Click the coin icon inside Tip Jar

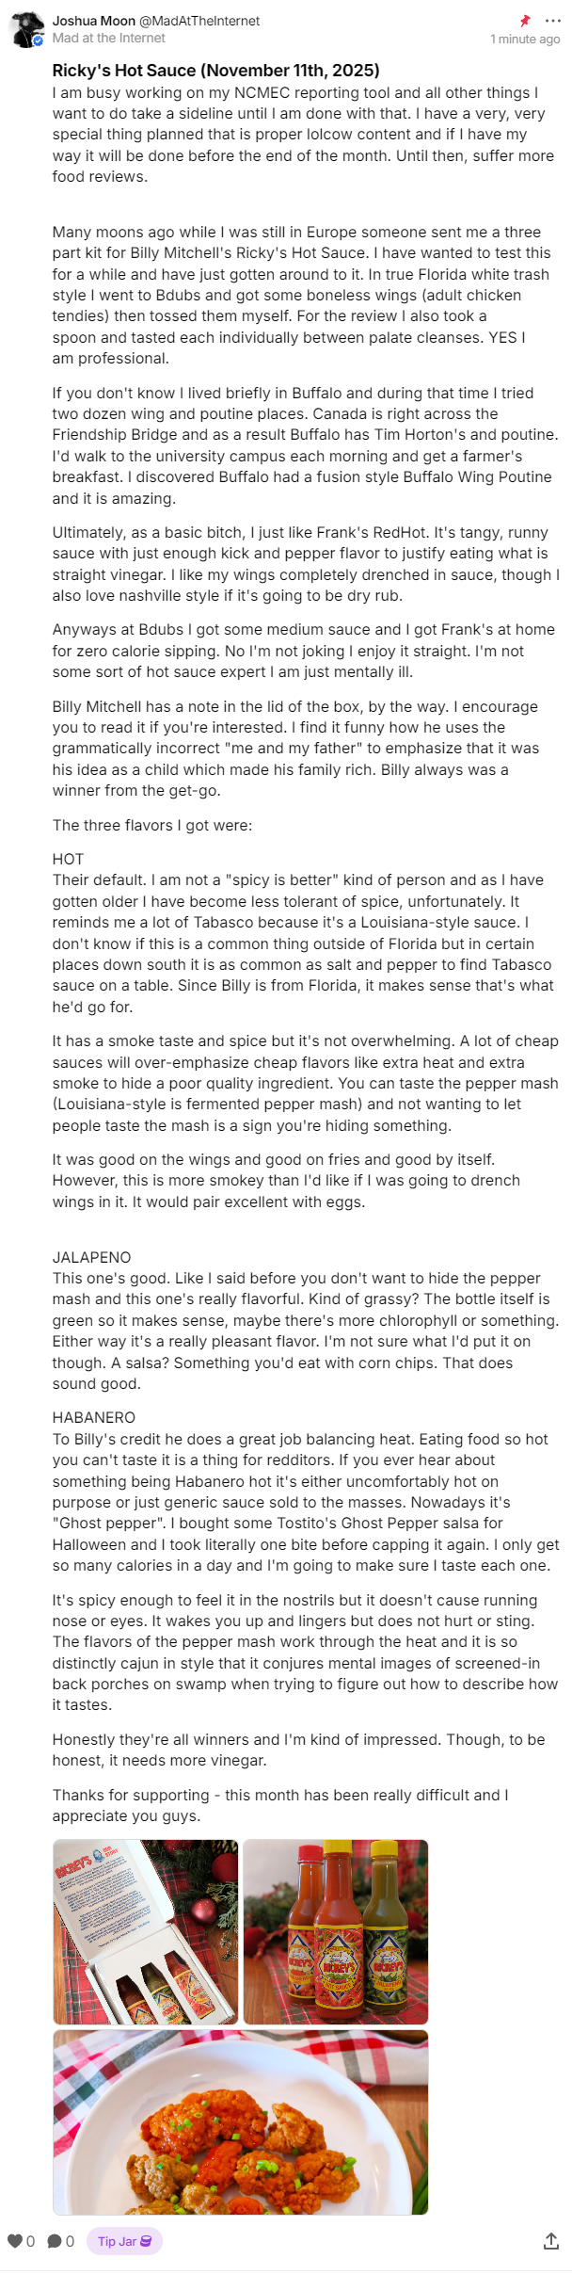click(x=146, y=2241)
